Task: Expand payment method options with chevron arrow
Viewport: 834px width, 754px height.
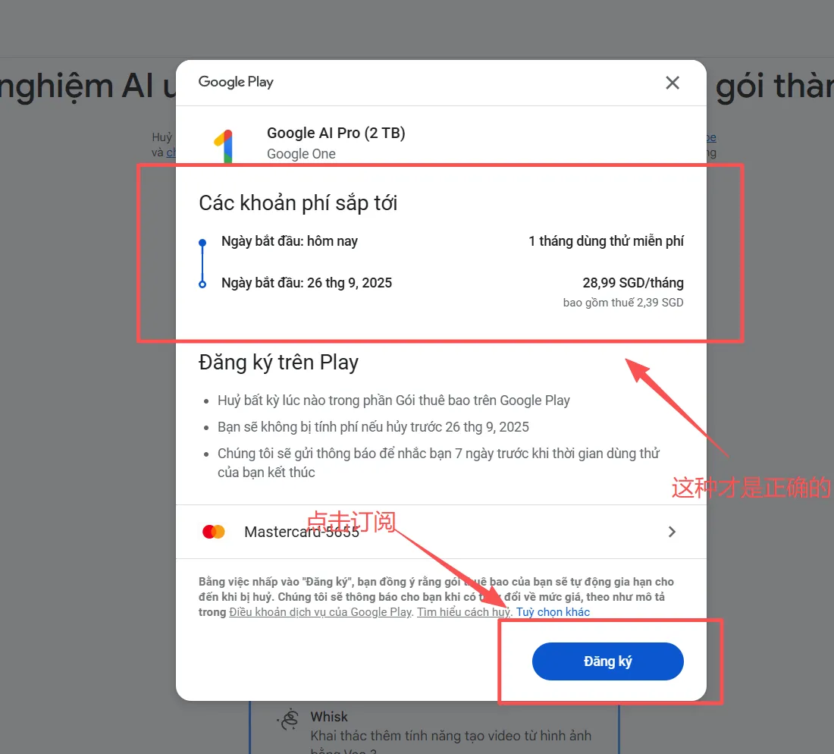Action: [673, 532]
